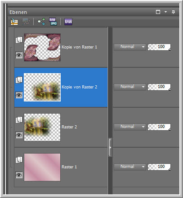Image resolution: width=183 pixels, height=198 pixels.
Task: Click the share icon in Ebenen toolbar
Action: click(x=41, y=22)
